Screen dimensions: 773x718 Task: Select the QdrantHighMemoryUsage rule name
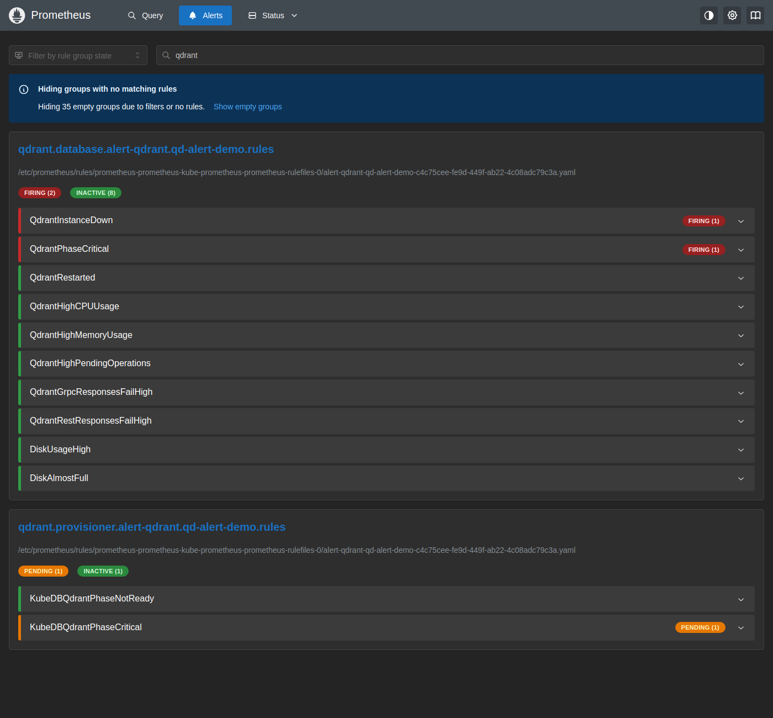pyautogui.click(x=81, y=335)
